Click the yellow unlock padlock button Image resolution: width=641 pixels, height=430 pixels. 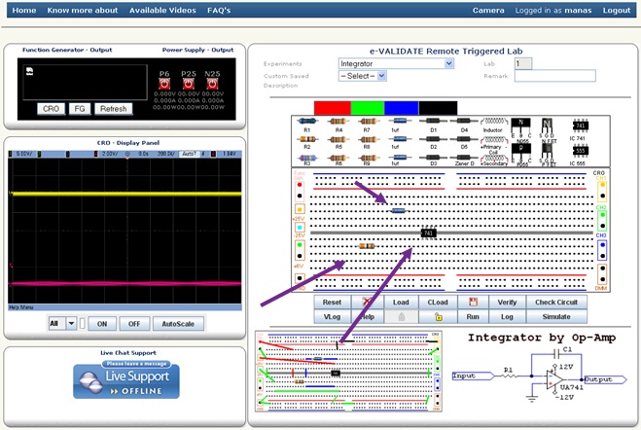coord(438,317)
